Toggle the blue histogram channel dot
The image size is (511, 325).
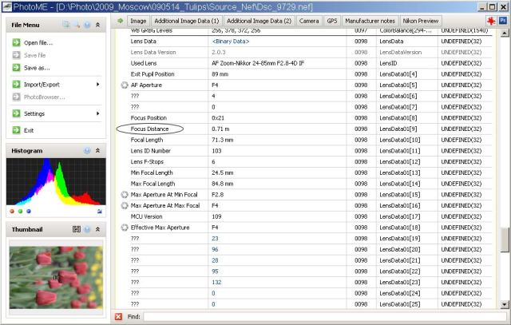pos(29,212)
